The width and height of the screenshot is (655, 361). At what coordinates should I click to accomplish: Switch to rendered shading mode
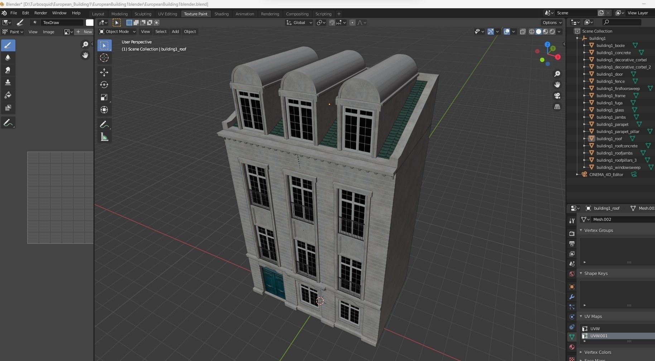(552, 32)
